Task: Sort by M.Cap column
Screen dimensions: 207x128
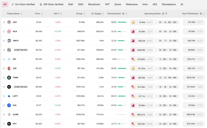Action: click(84, 14)
